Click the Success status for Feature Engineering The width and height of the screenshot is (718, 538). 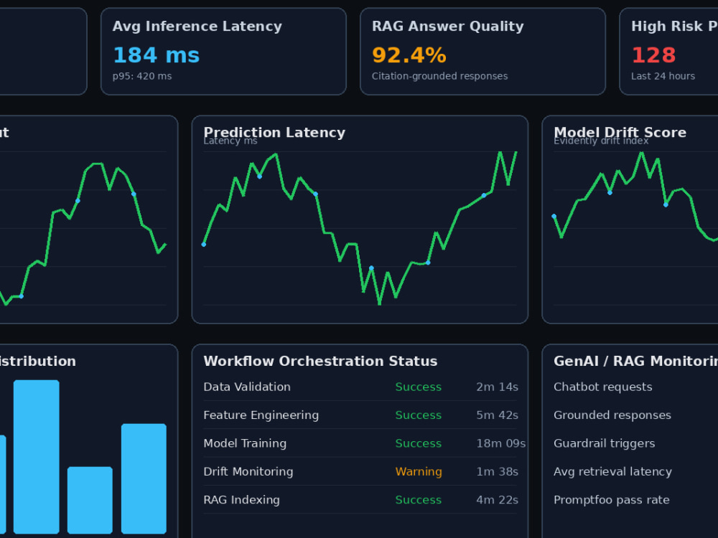[x=418, y=415]
